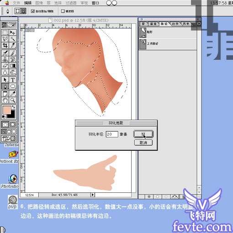
Task: Switch to the 通道 channels tab
Action: point(153,24)
